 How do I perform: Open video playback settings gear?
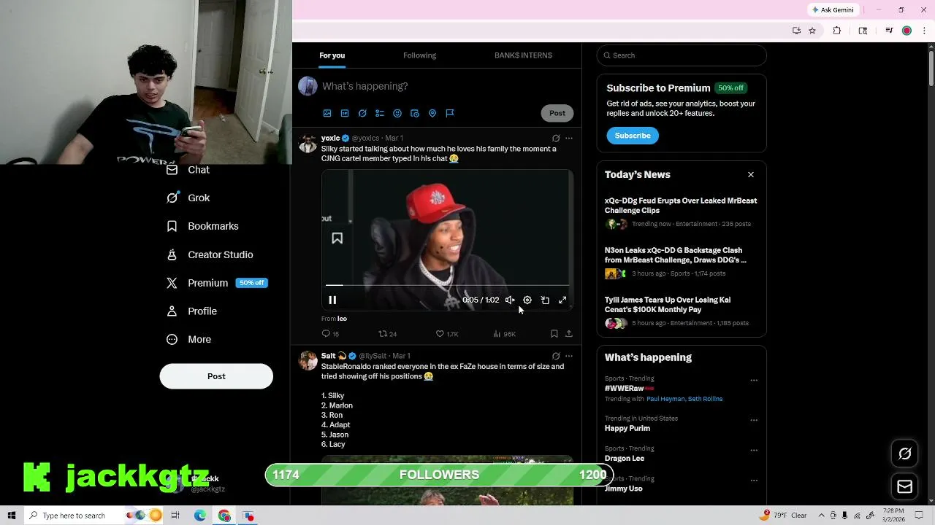tap(527, 300)
